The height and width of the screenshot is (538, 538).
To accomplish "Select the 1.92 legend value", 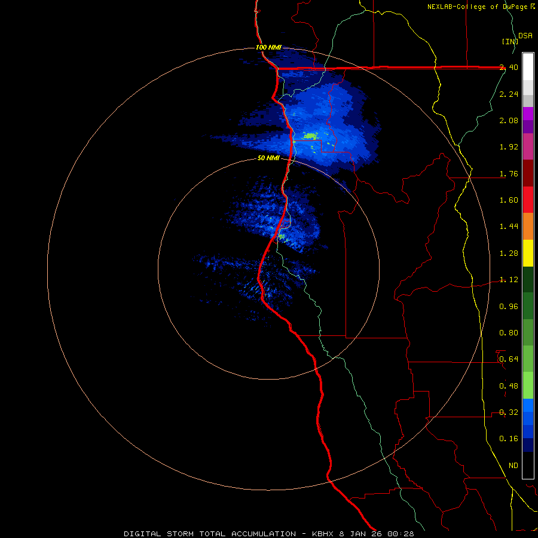I will click(x=509, y=147).
